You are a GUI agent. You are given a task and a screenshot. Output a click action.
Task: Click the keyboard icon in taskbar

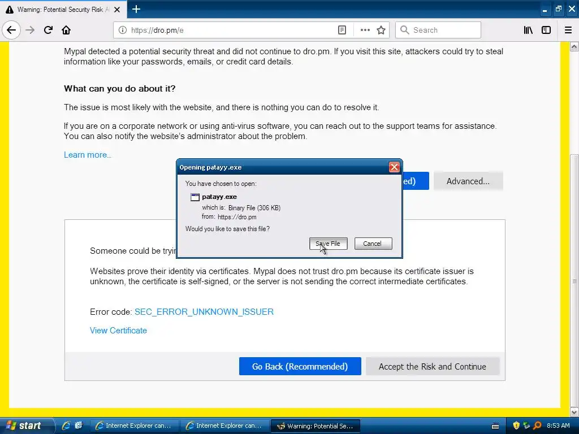[x=495, y=426]
